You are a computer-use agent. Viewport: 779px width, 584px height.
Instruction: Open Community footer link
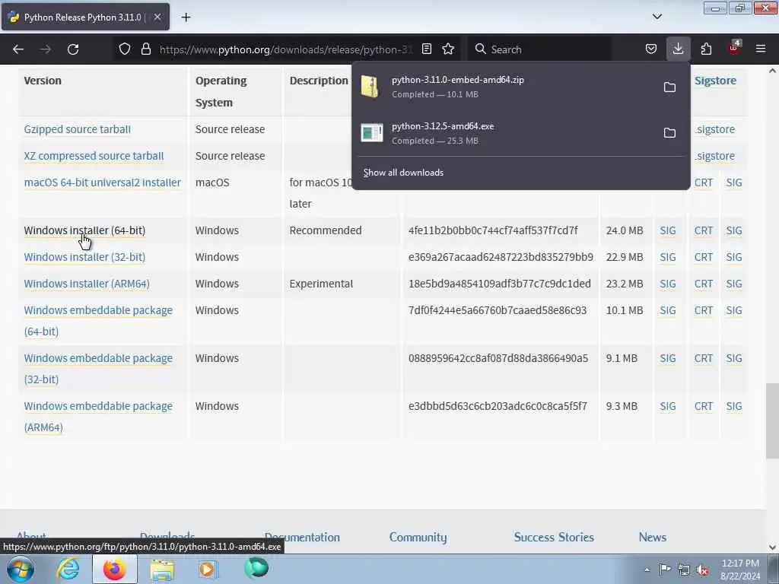(x=418, y=538)
